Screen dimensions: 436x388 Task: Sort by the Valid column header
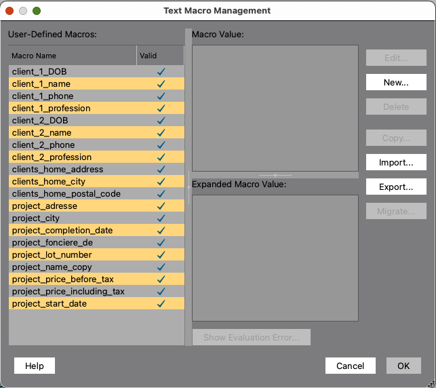click(x=161, y=56)
